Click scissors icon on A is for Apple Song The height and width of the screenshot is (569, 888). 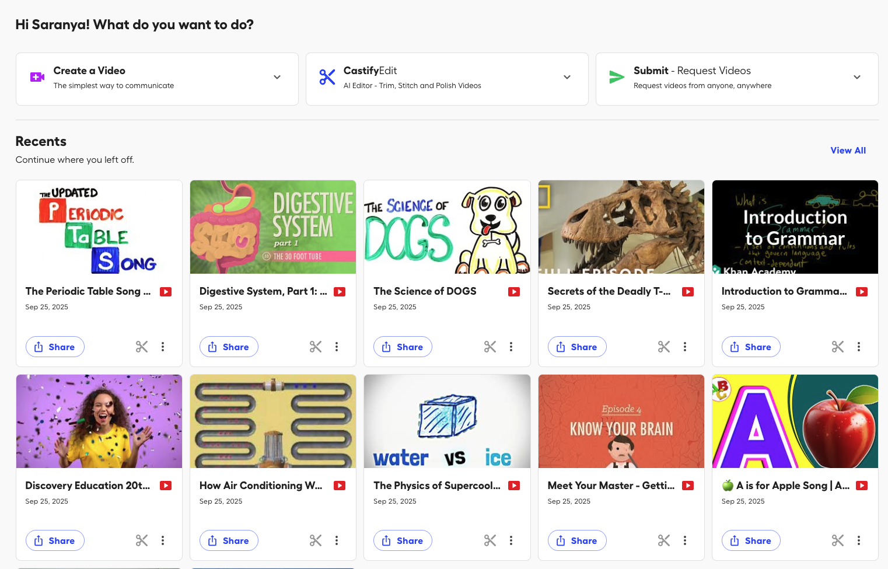838,540
